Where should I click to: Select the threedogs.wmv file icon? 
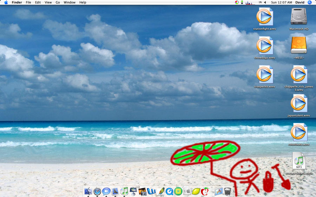[265, 45]
